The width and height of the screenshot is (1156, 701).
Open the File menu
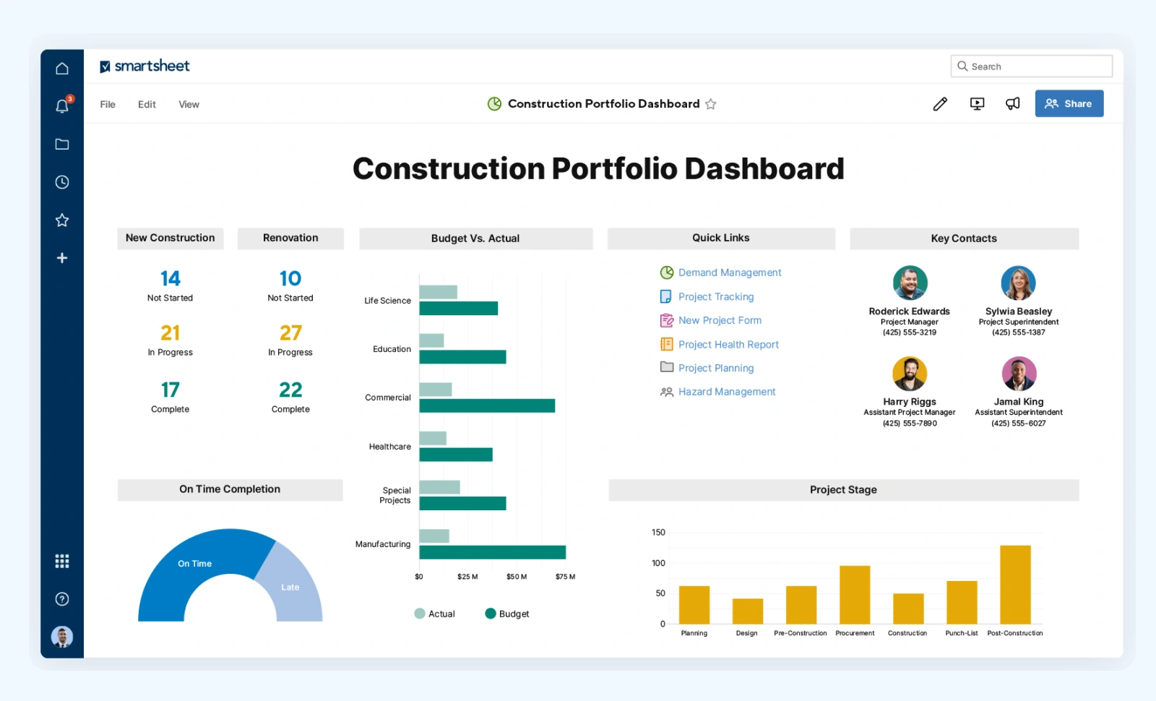click(x=108, y=105)
